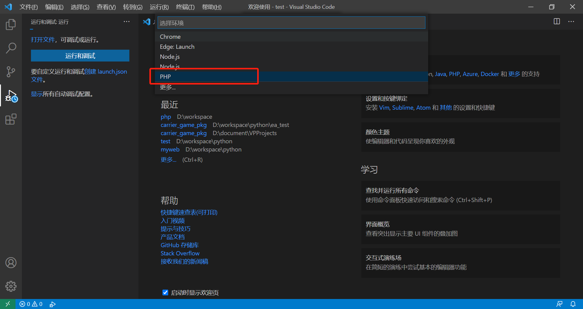Open carrier_game_pkg in python\ea_test
This screenshot has height=309, width=583.
click(183, 125)
